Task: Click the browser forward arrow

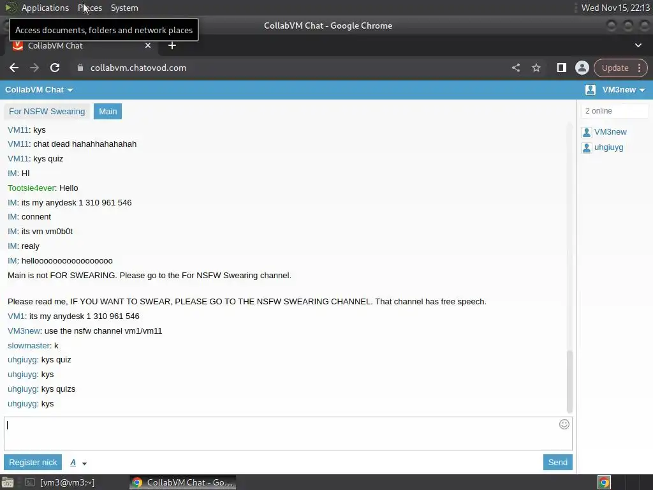Action: (x=34, y=68)
